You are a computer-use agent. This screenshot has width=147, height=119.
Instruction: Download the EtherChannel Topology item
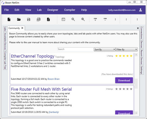tap(124, 80)
